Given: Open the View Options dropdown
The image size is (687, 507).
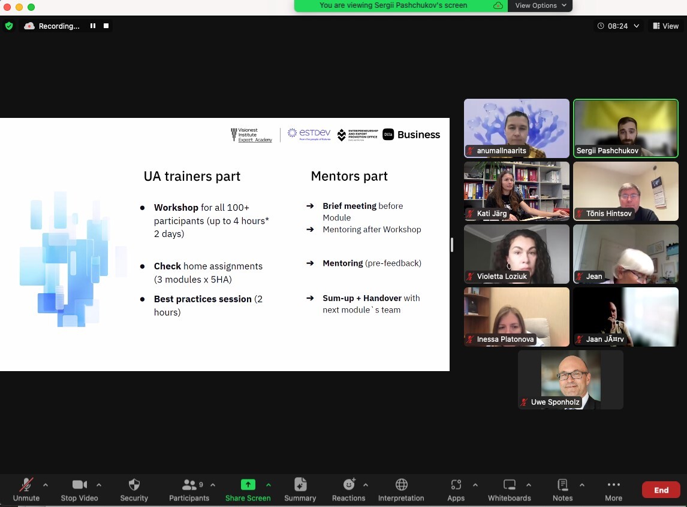Looking at the screenshot, I should (540, 5).
